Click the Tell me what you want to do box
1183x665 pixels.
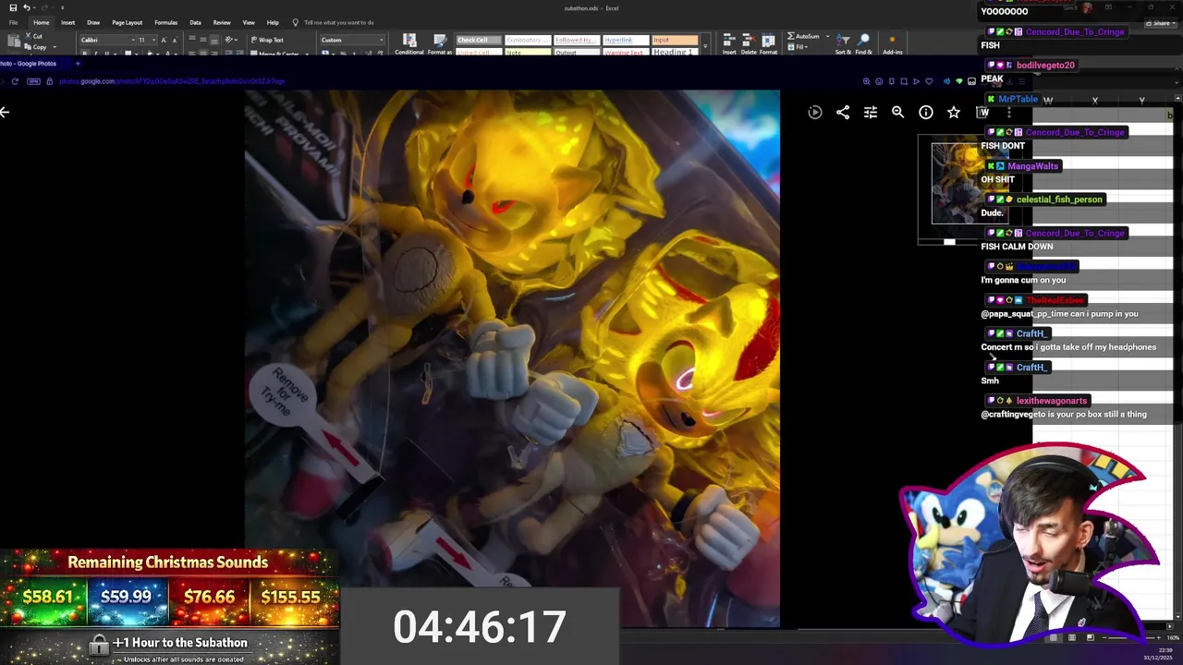point(338,22)
